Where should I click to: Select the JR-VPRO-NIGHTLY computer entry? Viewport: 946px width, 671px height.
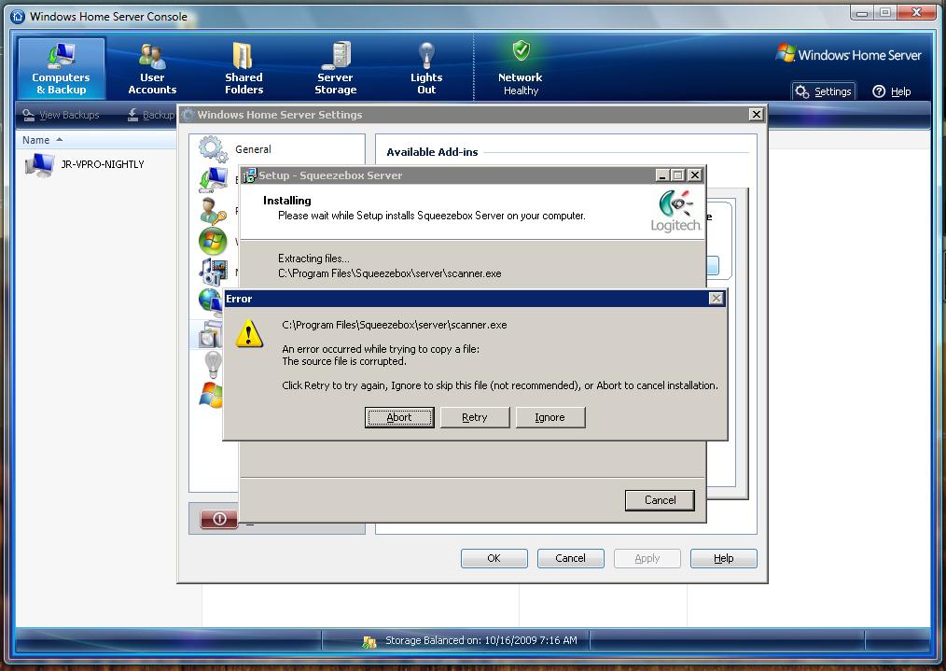click(102, 164)
